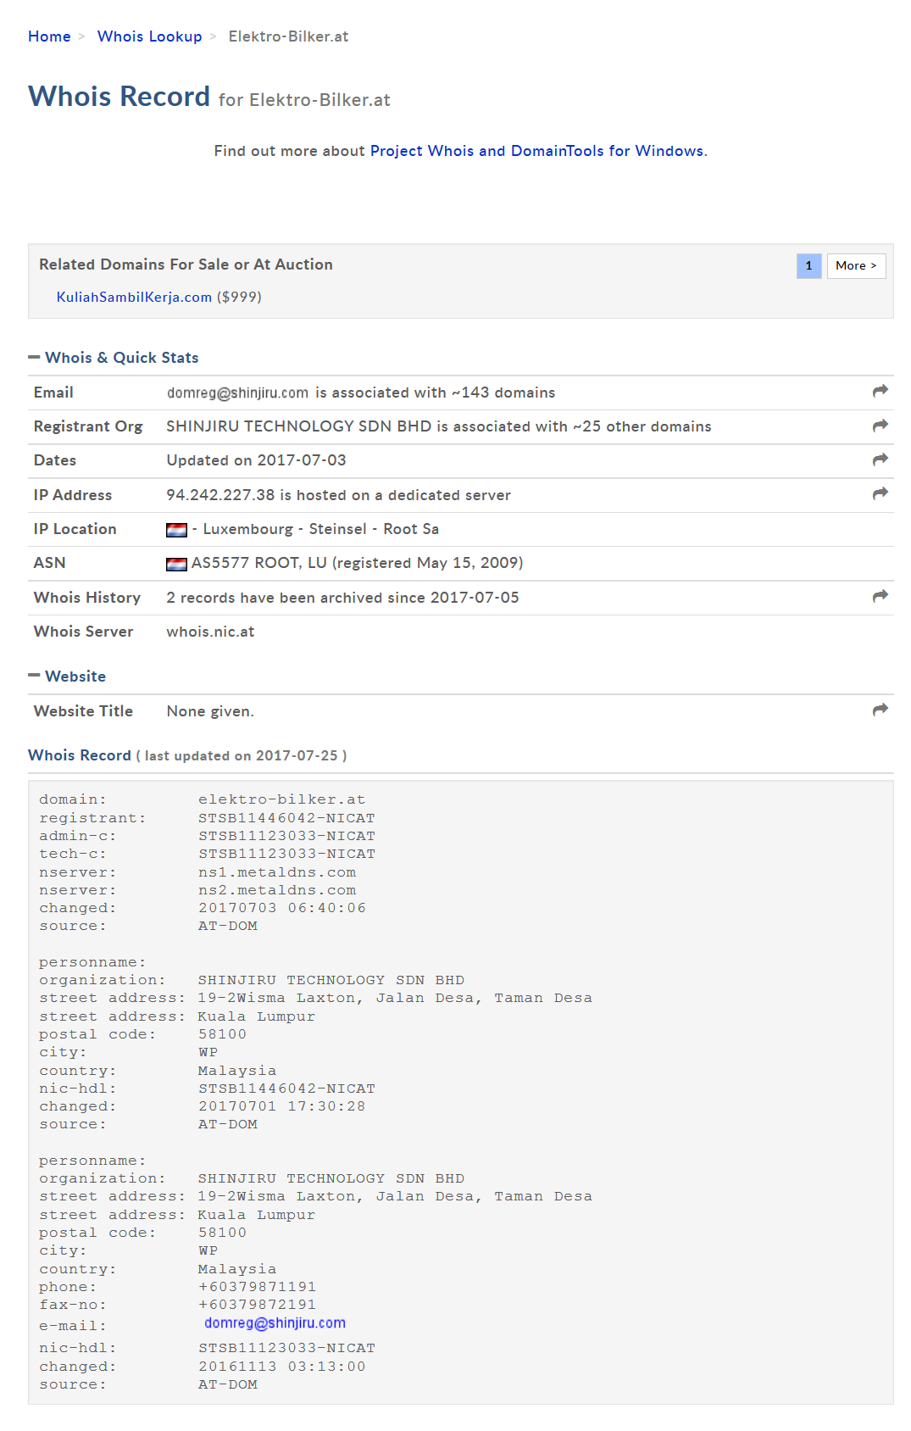911x1431 pixels.
Task: Click changed timestamp 20161113 03:13:00
Action: 282,1367
